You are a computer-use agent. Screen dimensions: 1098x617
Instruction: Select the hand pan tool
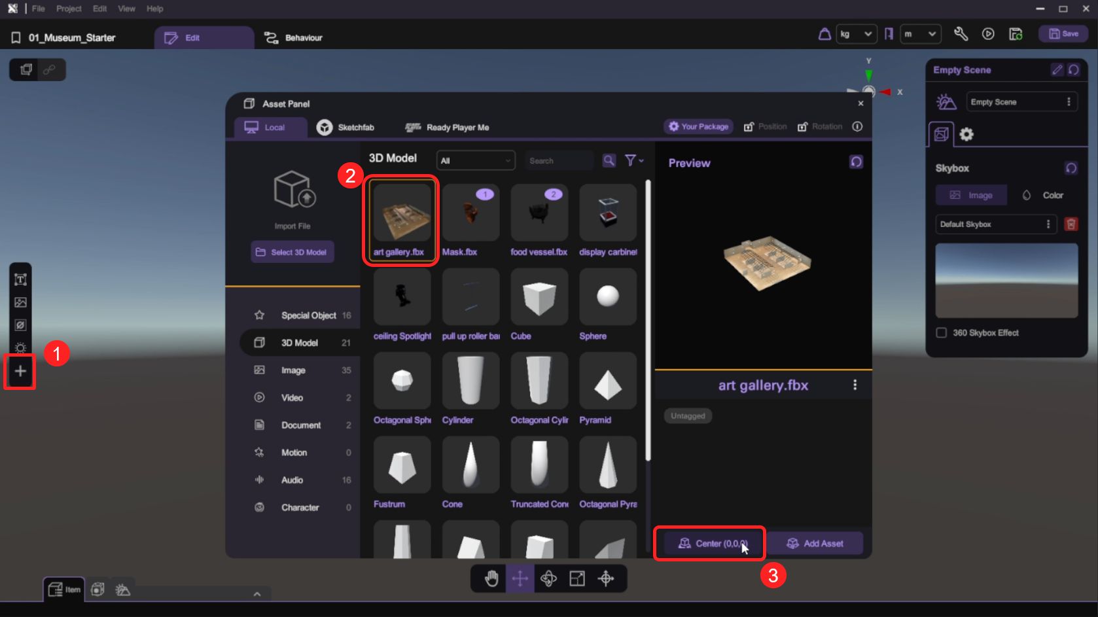coord(491,578)
